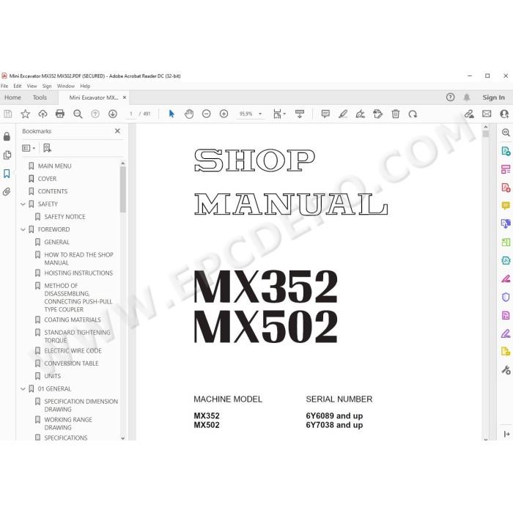Open the zoom level dropdown

coord(260,114)
